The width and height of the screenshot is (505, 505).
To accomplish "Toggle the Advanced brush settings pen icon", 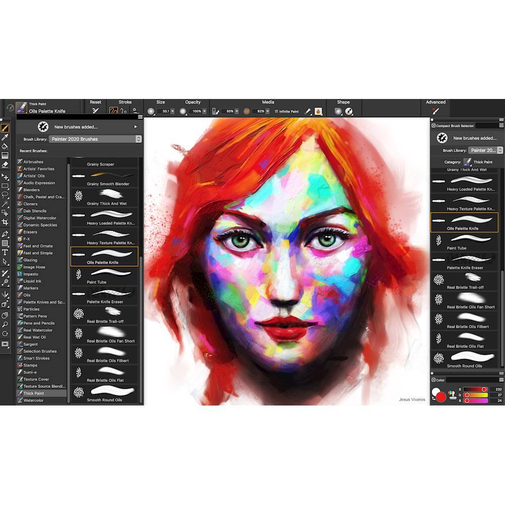I will pyautogui.click(x=435, y=110).
